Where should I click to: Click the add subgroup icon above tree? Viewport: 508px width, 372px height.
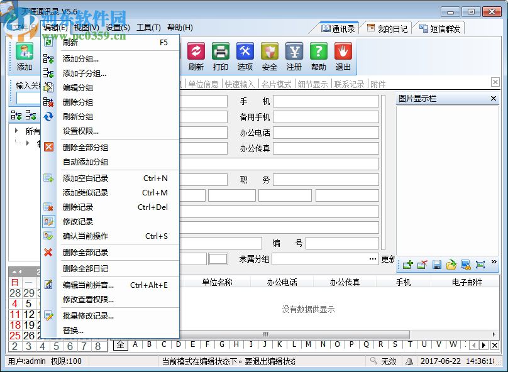31,115
